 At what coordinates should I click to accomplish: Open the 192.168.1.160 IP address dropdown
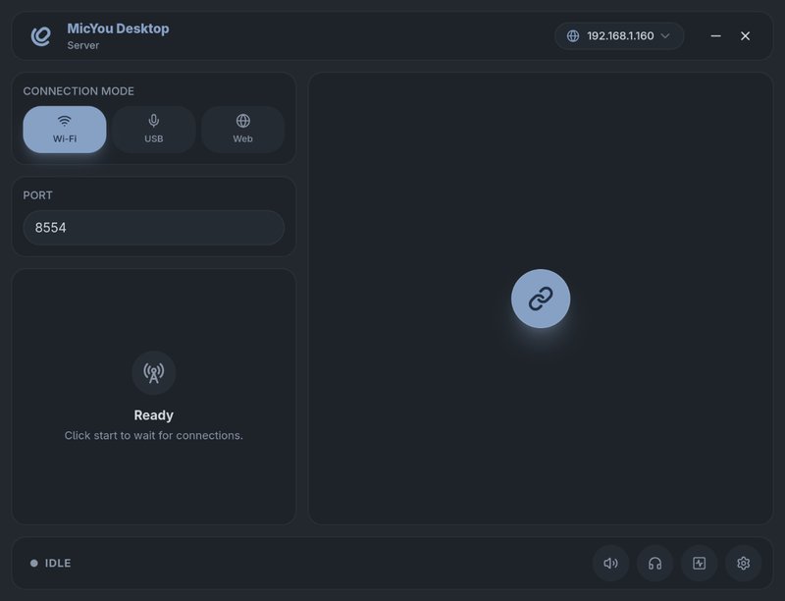[619, 36]
